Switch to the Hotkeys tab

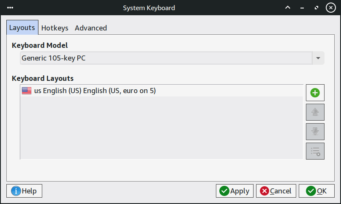[55, 28]
